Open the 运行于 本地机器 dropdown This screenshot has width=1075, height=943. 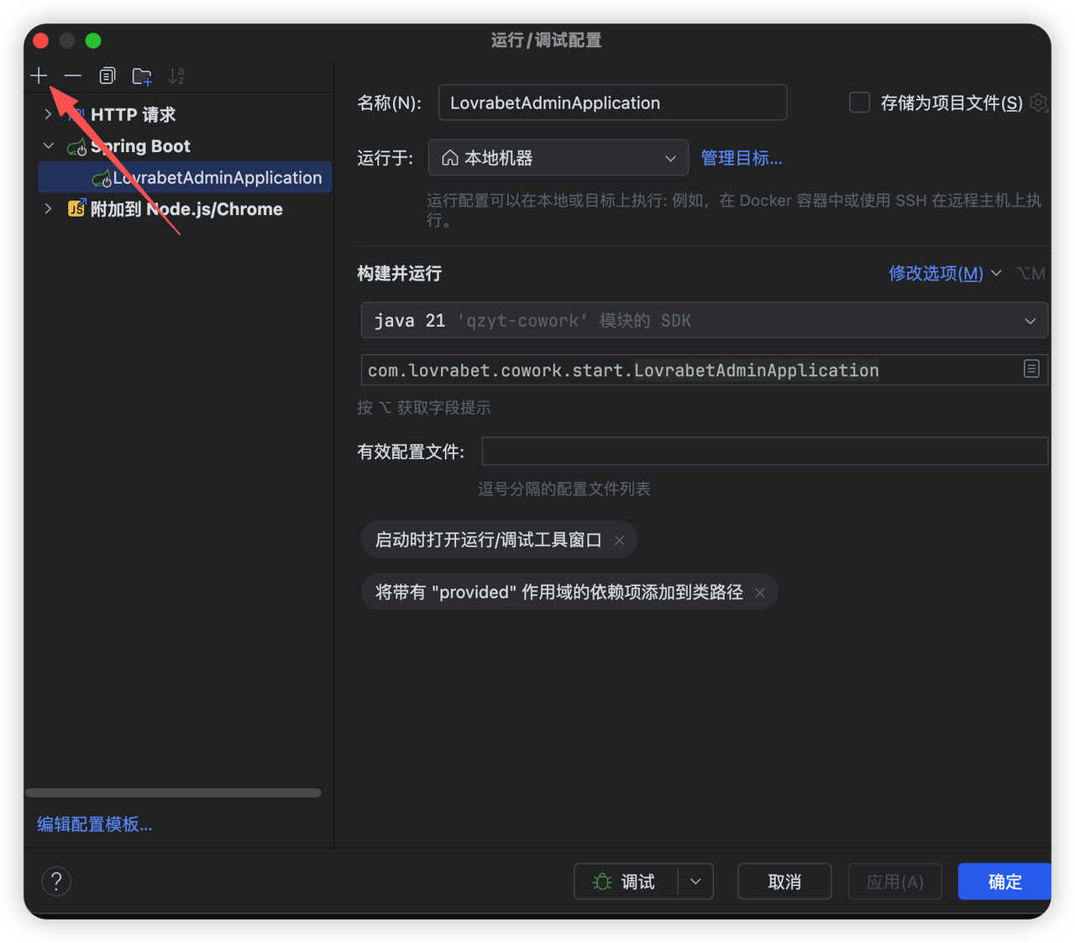558,158
